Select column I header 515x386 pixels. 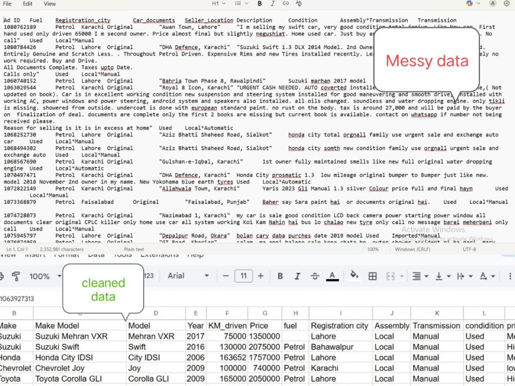click(340, 313)
